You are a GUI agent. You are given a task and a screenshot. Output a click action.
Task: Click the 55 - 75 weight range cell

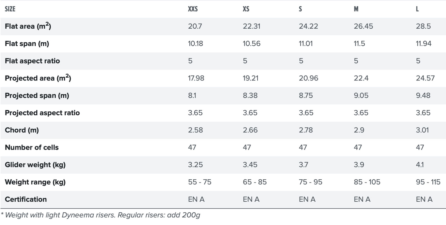pos(200,182)
